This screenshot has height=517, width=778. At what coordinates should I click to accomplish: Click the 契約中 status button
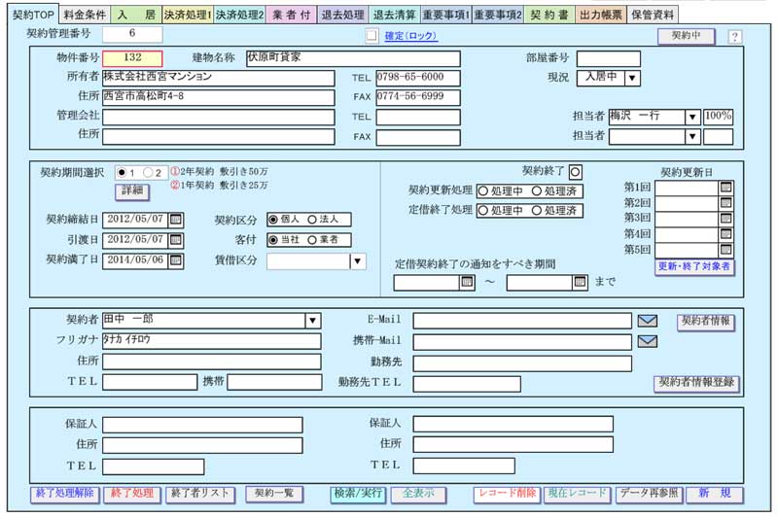click(x=687, y=36)
